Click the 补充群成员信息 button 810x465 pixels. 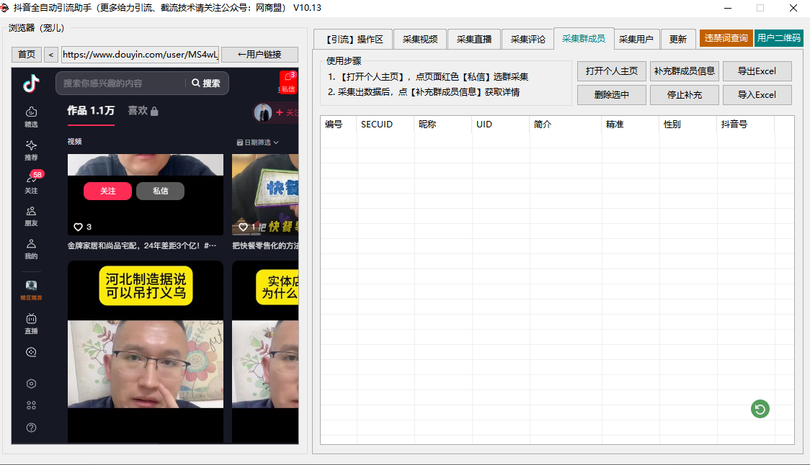(x=684, y=71)
